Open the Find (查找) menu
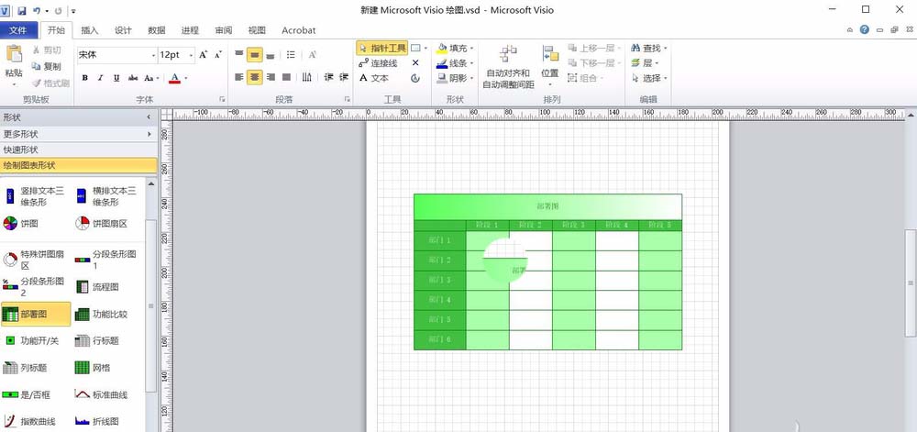 click(649, 48)
